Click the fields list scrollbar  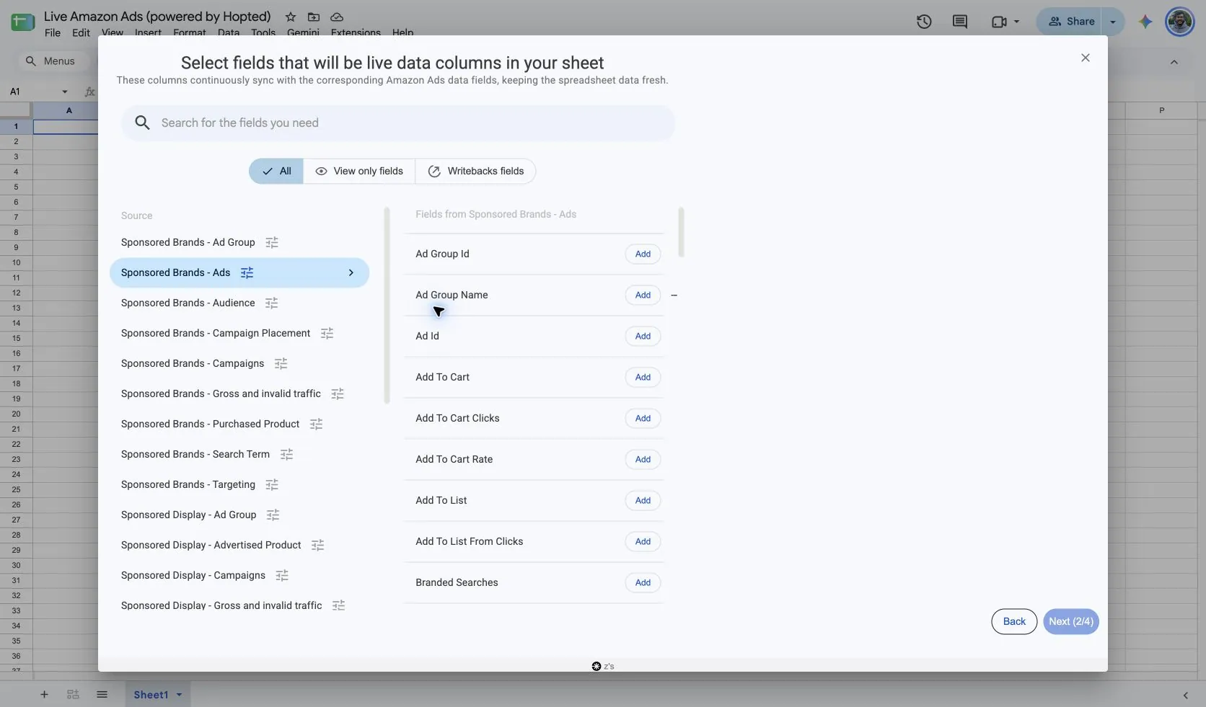681,233
